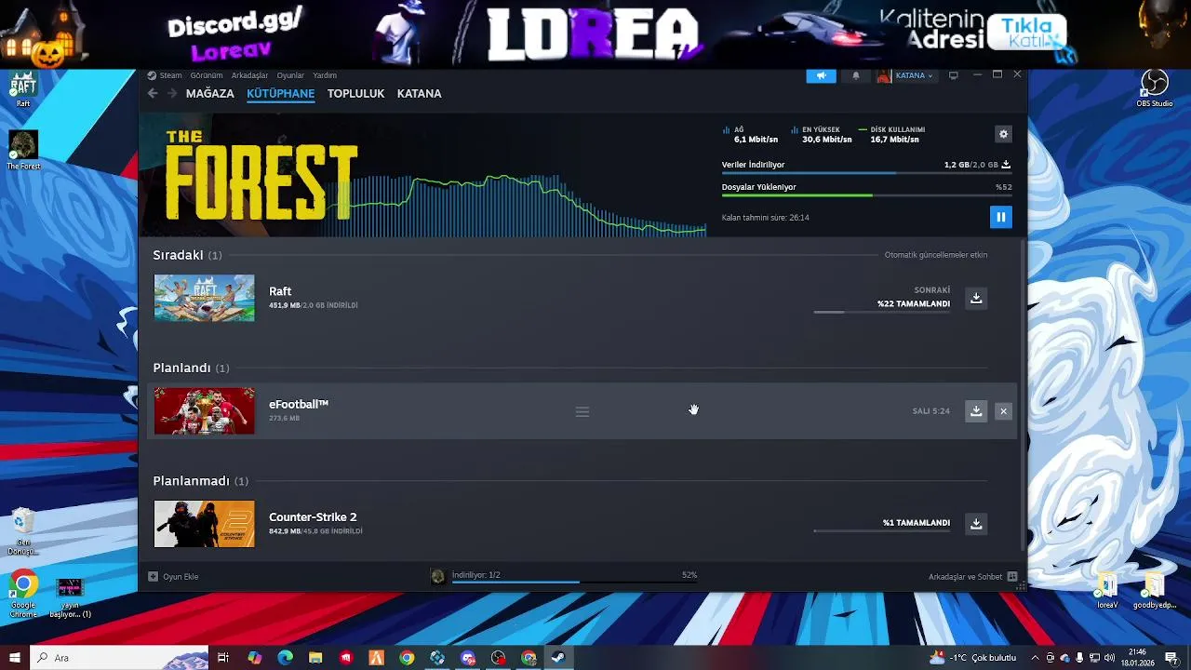Remove eFootball from the download queue

pyautogui.click(x=1003, y=410)
